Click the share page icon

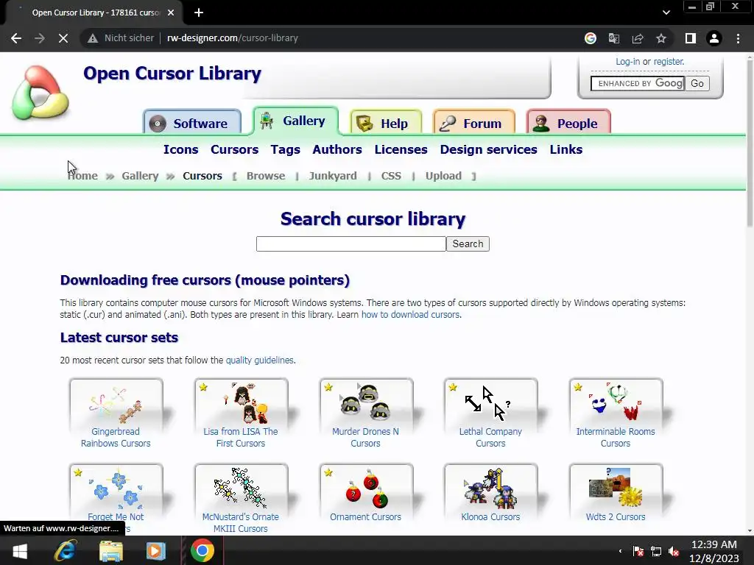click(638, 38)
